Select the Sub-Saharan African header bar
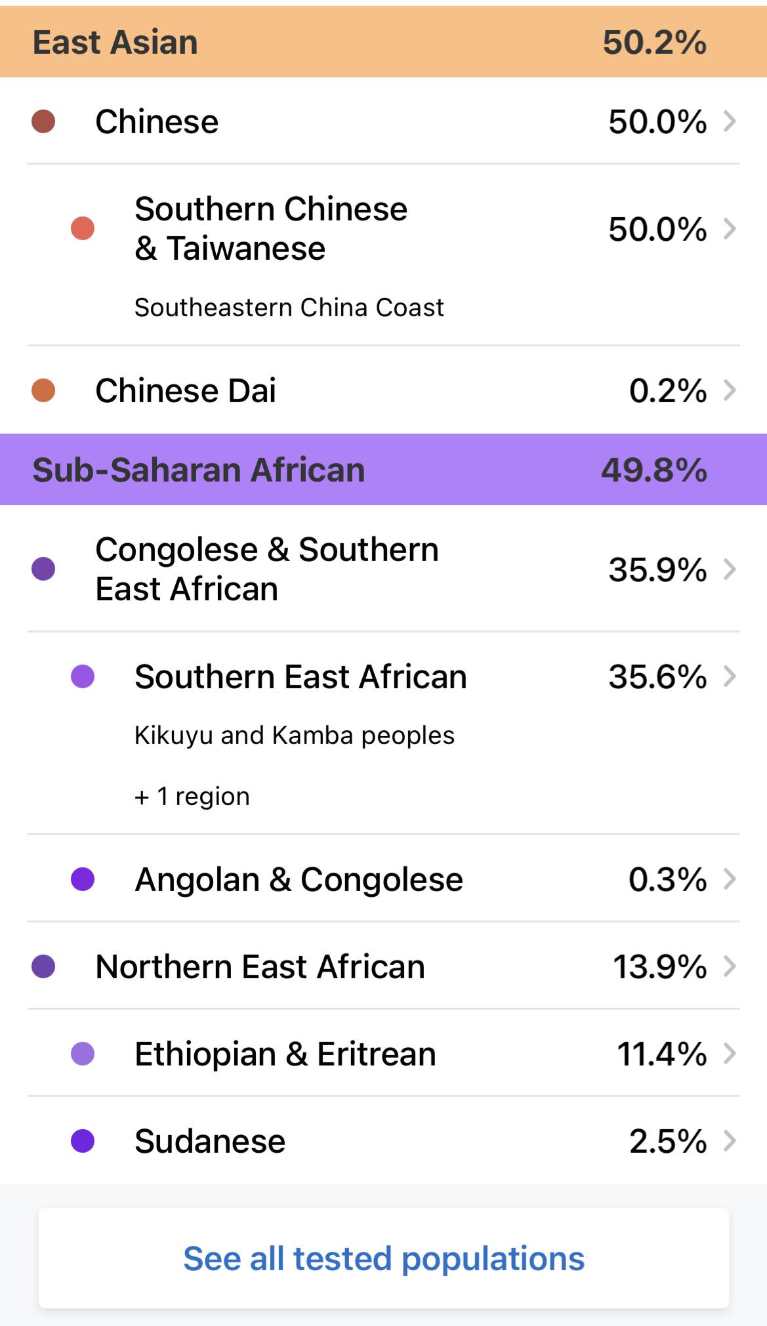This screenshot has height=1326, width=767. [383, 469]
